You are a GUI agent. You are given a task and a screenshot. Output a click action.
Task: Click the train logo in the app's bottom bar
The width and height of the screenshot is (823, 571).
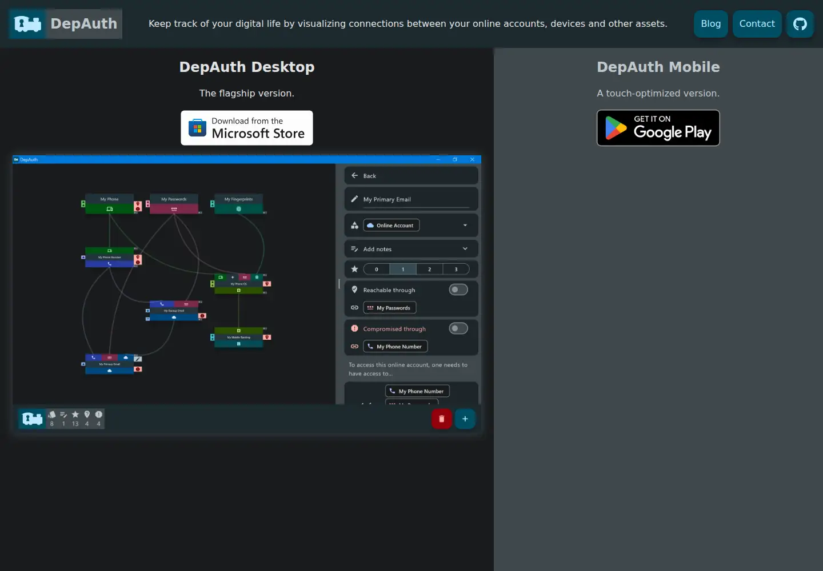[x=32, y=419]
